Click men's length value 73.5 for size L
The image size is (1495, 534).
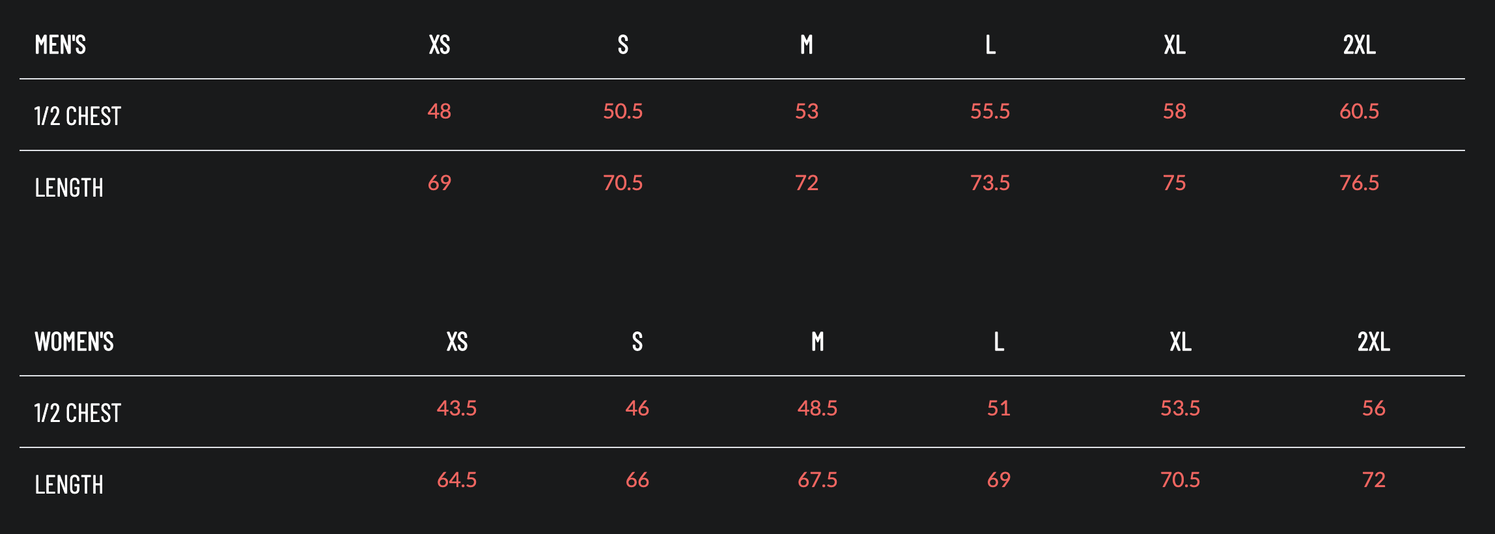[x=990, y=183]
